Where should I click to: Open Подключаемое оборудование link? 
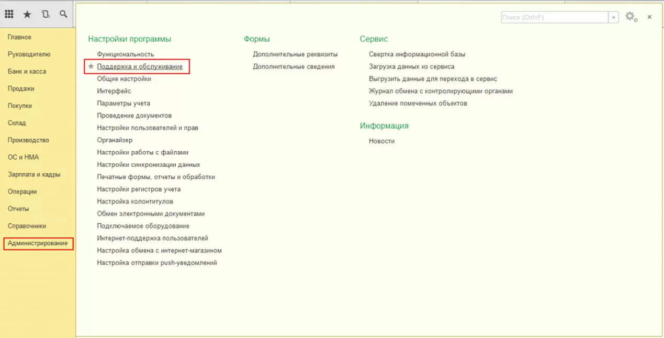[x=143, y=226]
